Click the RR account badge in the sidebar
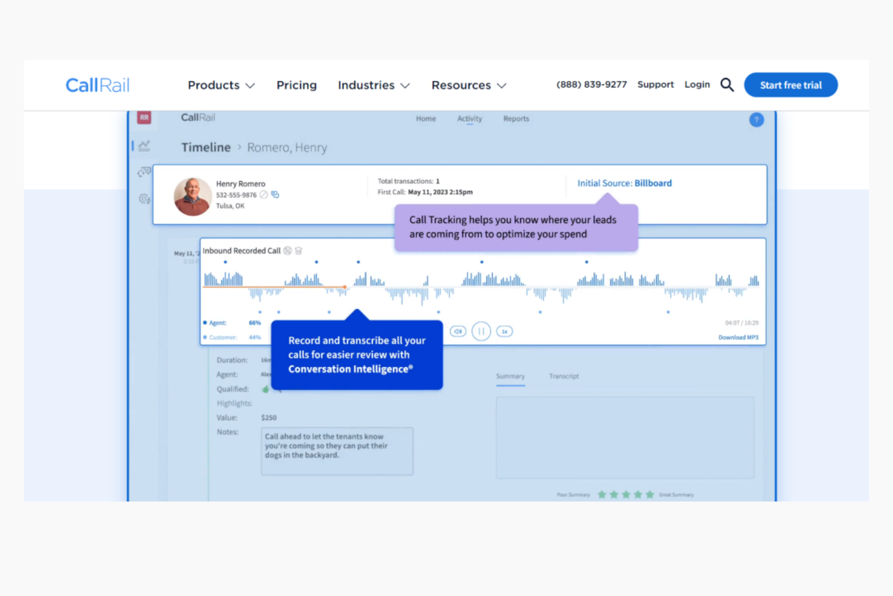Image resolution: width=893 pixels, height=596 pixels. point(144,117)
